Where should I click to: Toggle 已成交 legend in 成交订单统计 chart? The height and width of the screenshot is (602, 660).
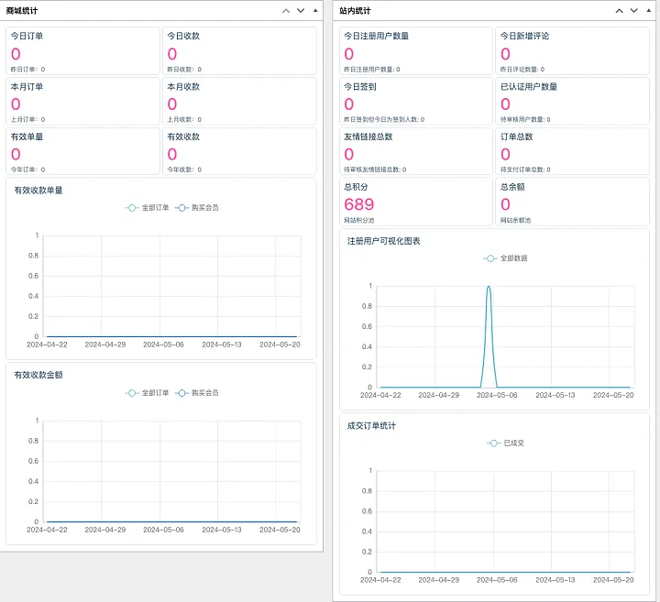505,443
